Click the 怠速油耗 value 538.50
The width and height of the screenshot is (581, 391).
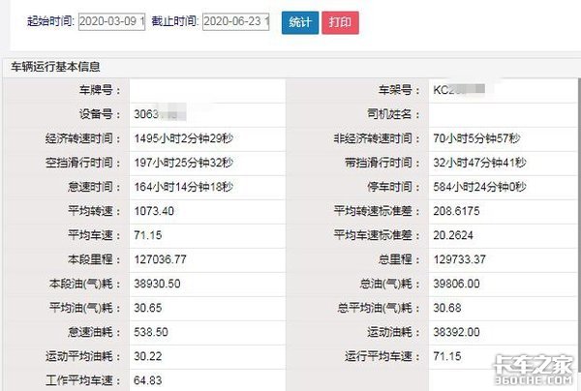pyautogui.click(x=151, y=332)
